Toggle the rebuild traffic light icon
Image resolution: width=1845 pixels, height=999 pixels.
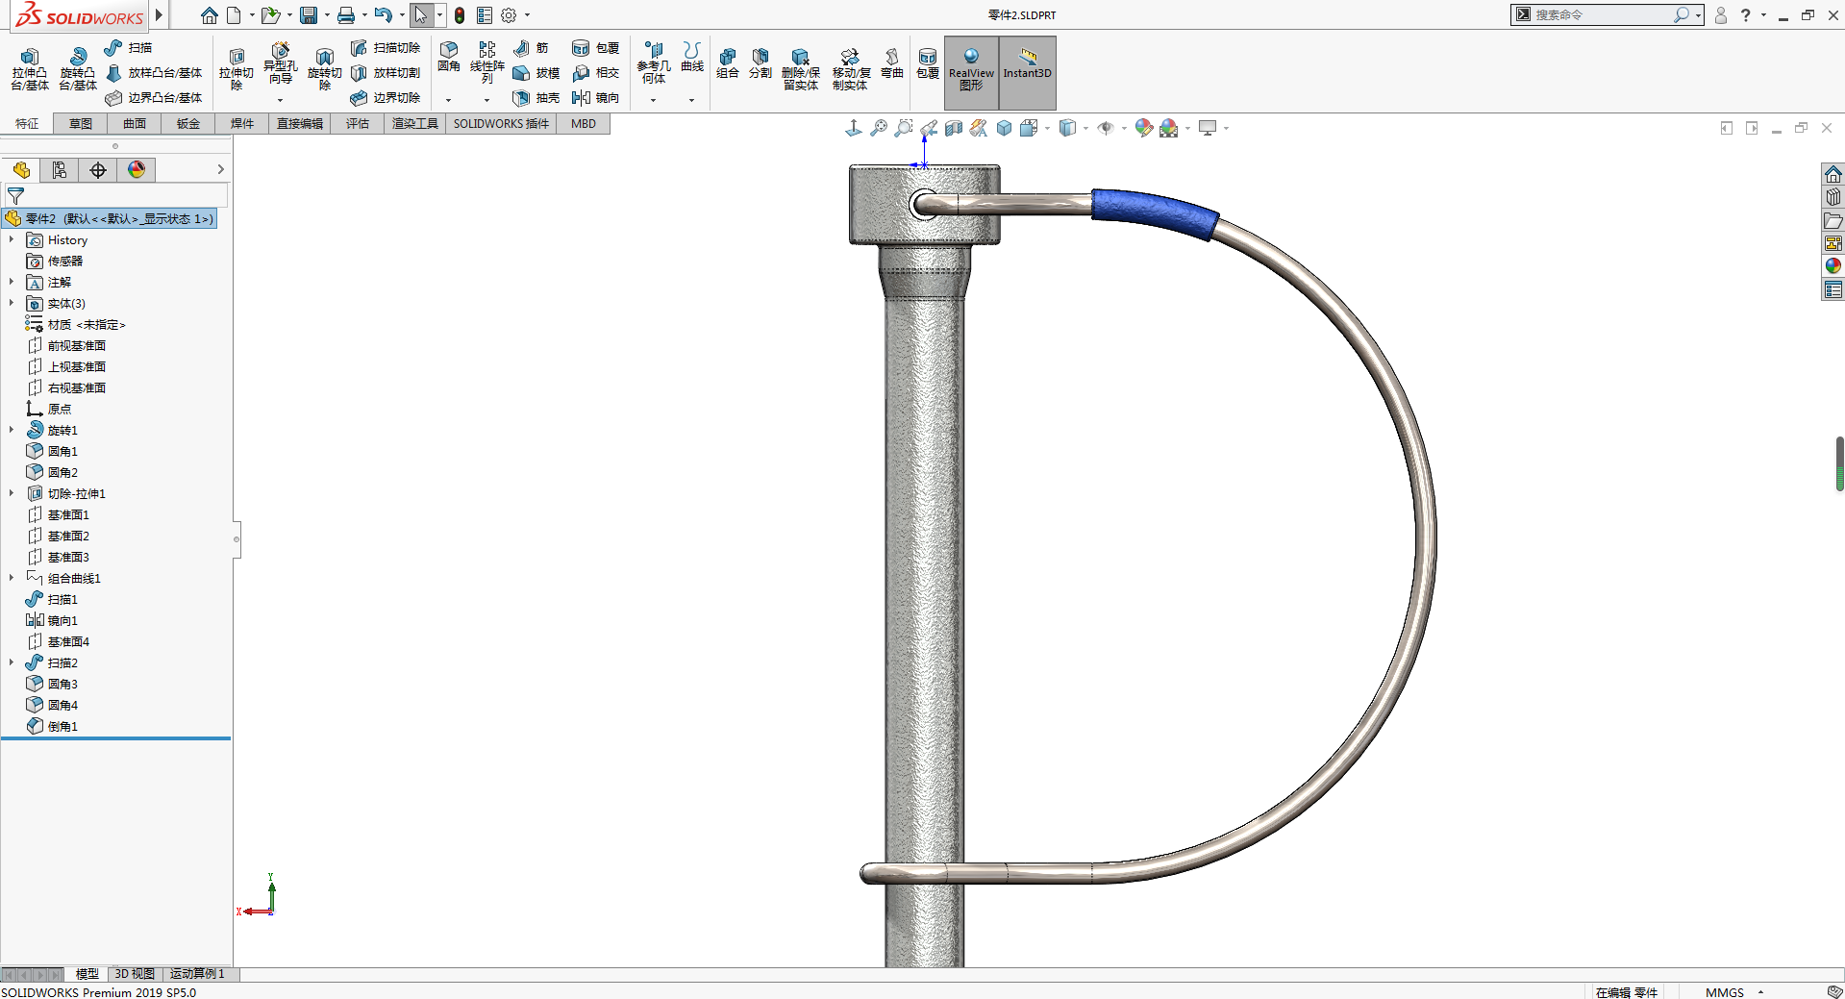[460, 15]
